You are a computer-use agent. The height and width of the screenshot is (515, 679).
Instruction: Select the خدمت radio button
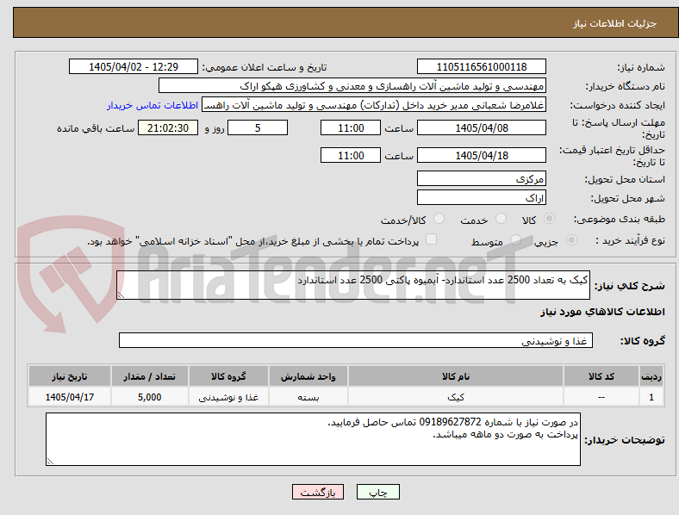(x=501, y=219)
